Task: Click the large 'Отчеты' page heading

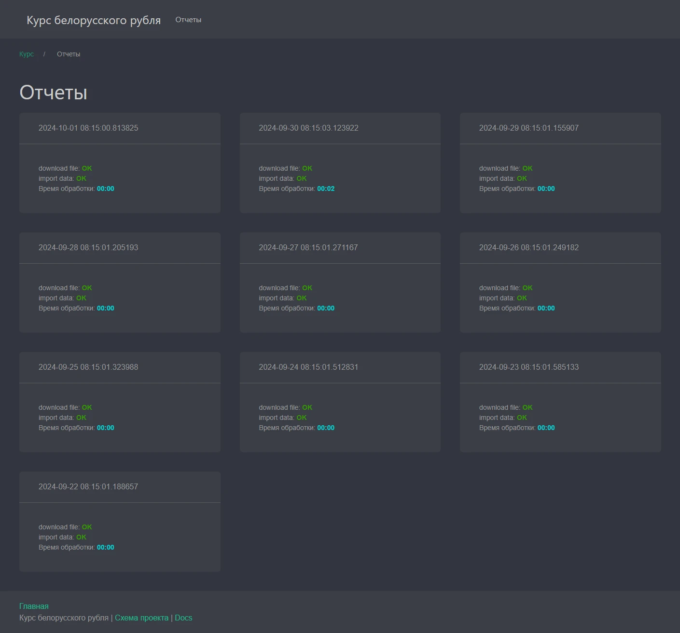Action: pos(53,93)
